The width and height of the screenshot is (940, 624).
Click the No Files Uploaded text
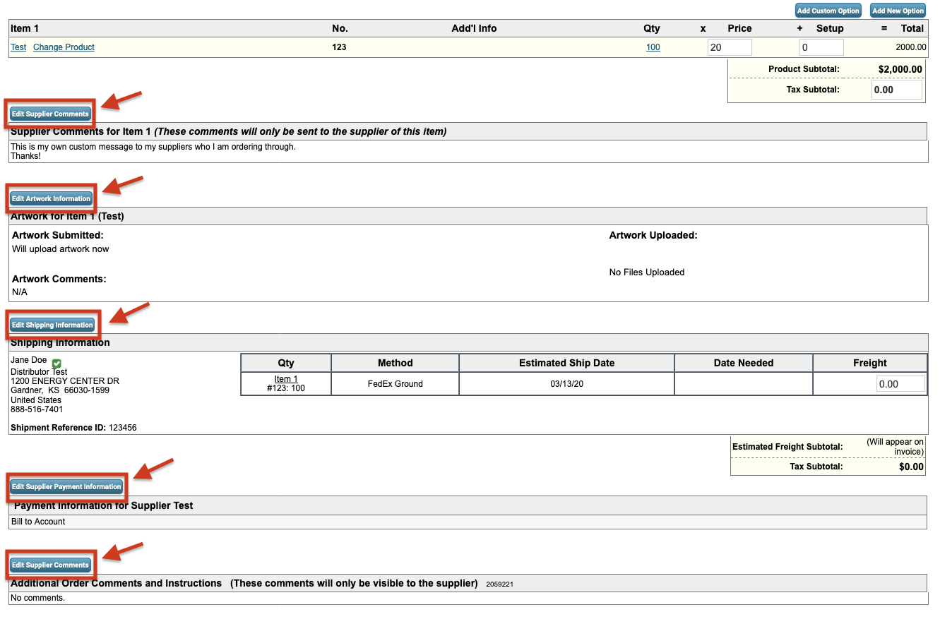[x=646, y=272]
